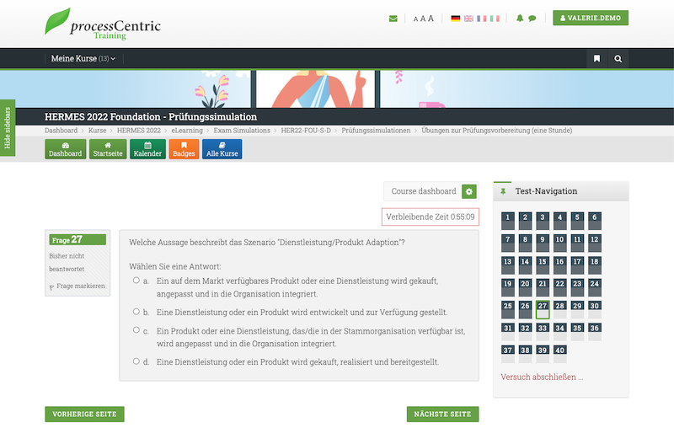Click the Course dashboard label
This screenshot has height=428, width=674.
[424, 191]
